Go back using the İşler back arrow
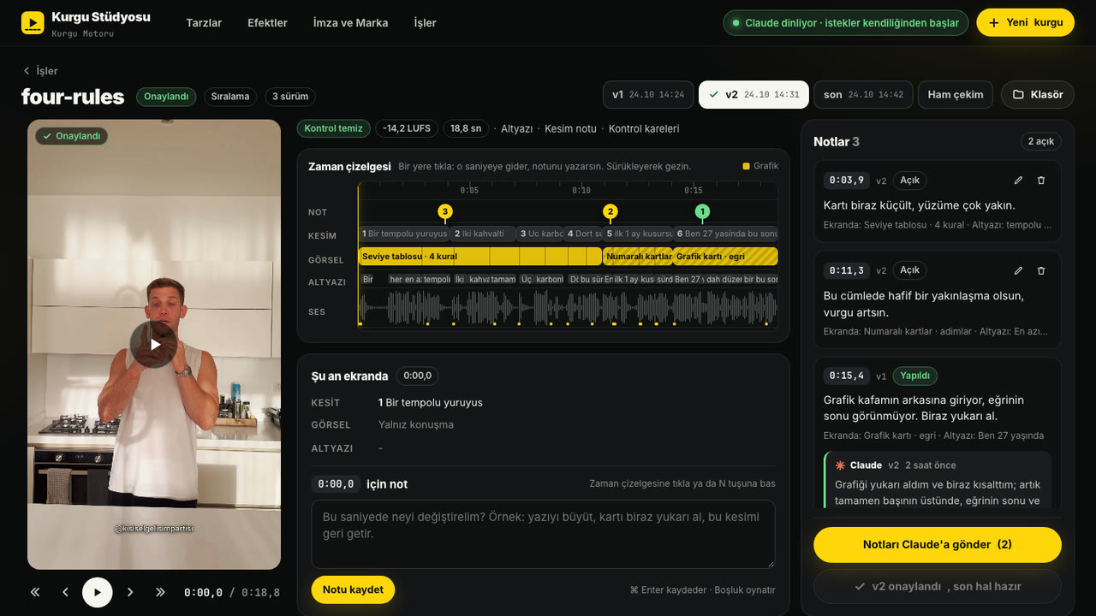Viewport: 1096px width, 616px height. [x=40, y=71]
